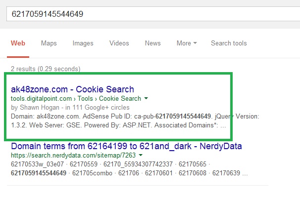The image size is (300, 202).
Task: Expand the More dropdown menu
Action: click(187, 43)
